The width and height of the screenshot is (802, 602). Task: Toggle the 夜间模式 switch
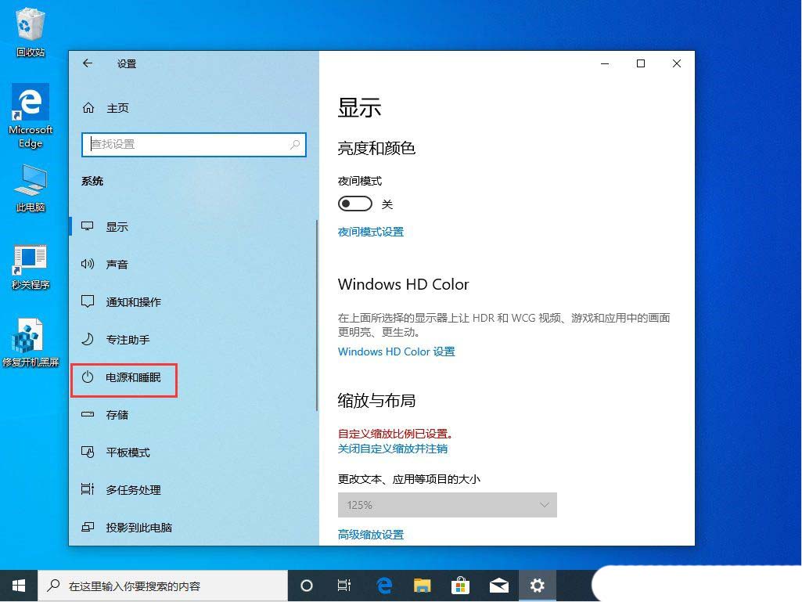(355, 204)
